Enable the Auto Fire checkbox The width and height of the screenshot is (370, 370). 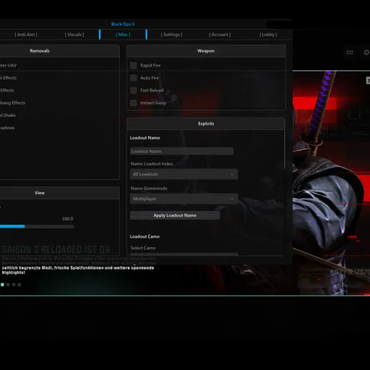tap(134, 78)
